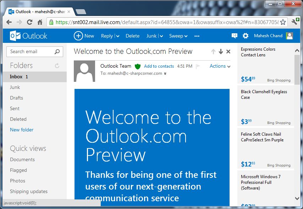Open the Sweep dropdown menu
303x209 pixels.
(178, 36)
